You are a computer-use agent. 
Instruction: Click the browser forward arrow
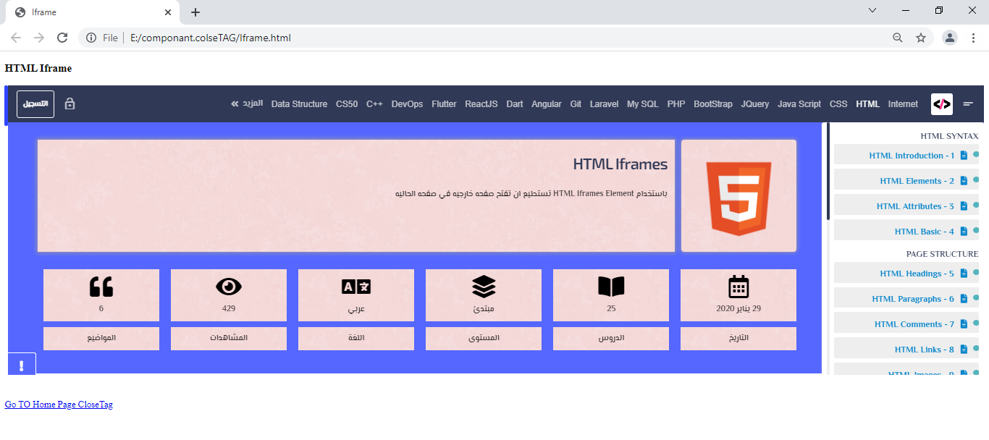39,38
